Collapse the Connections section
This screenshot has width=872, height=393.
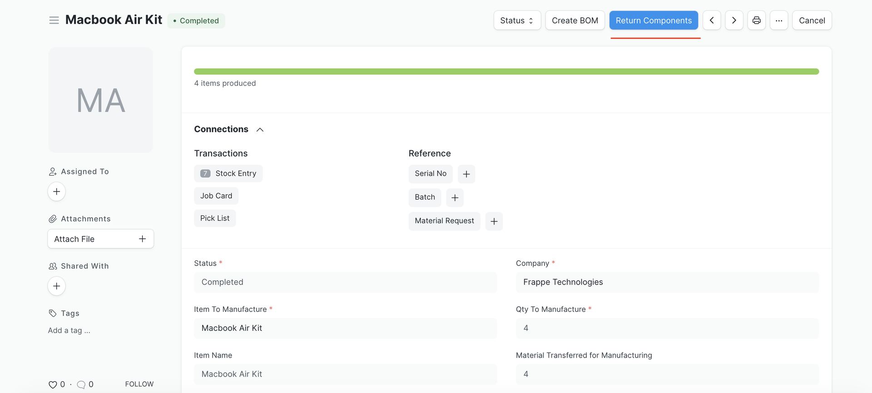260,130
